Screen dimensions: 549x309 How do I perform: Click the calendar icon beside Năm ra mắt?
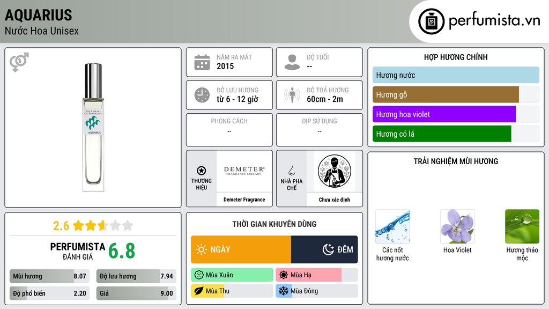pos(202,62)
